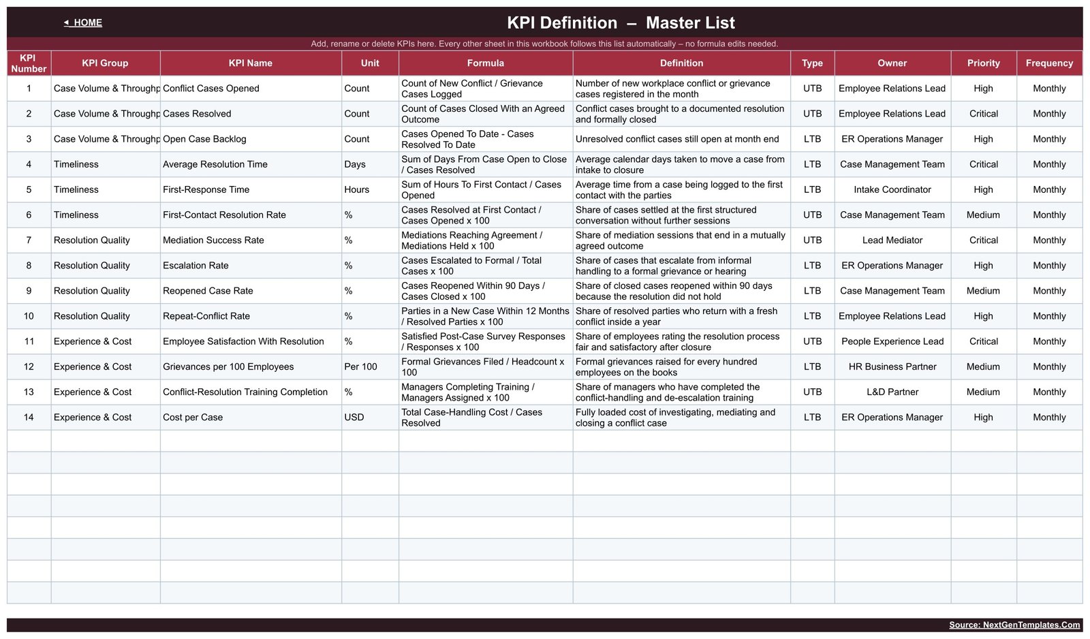Image resolution: width=1090 pixels, height=639 pixels.
Task: Select the KPI Name column header
Action: point(251,63)
